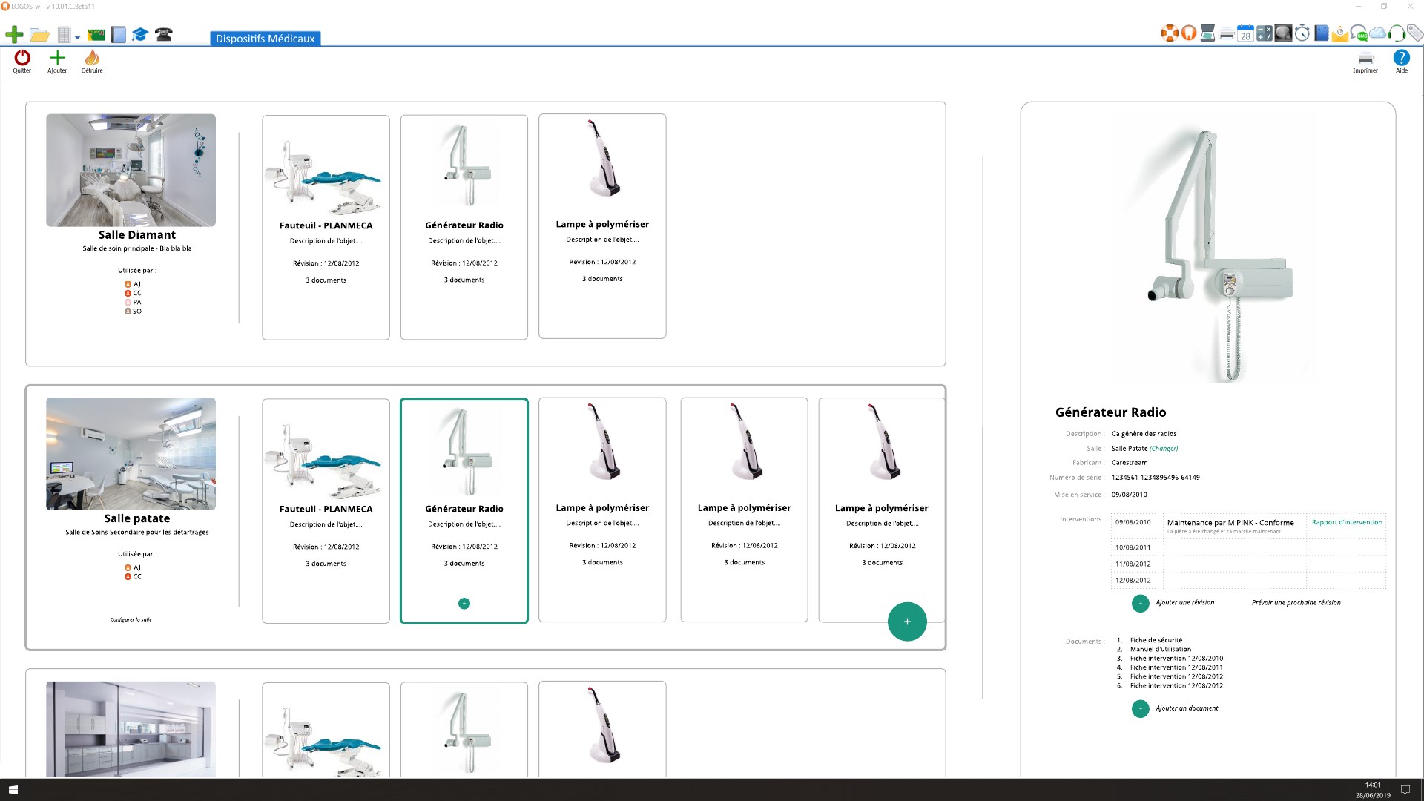Open the scanner icon
This screenshot has width=1424, height=801.
tap(1207, 33)
